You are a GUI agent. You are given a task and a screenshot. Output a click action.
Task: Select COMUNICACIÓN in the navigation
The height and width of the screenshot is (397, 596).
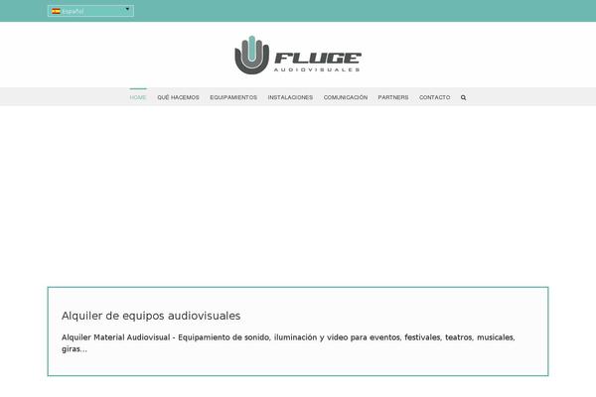pyautogui.click(x=346, y=97)
